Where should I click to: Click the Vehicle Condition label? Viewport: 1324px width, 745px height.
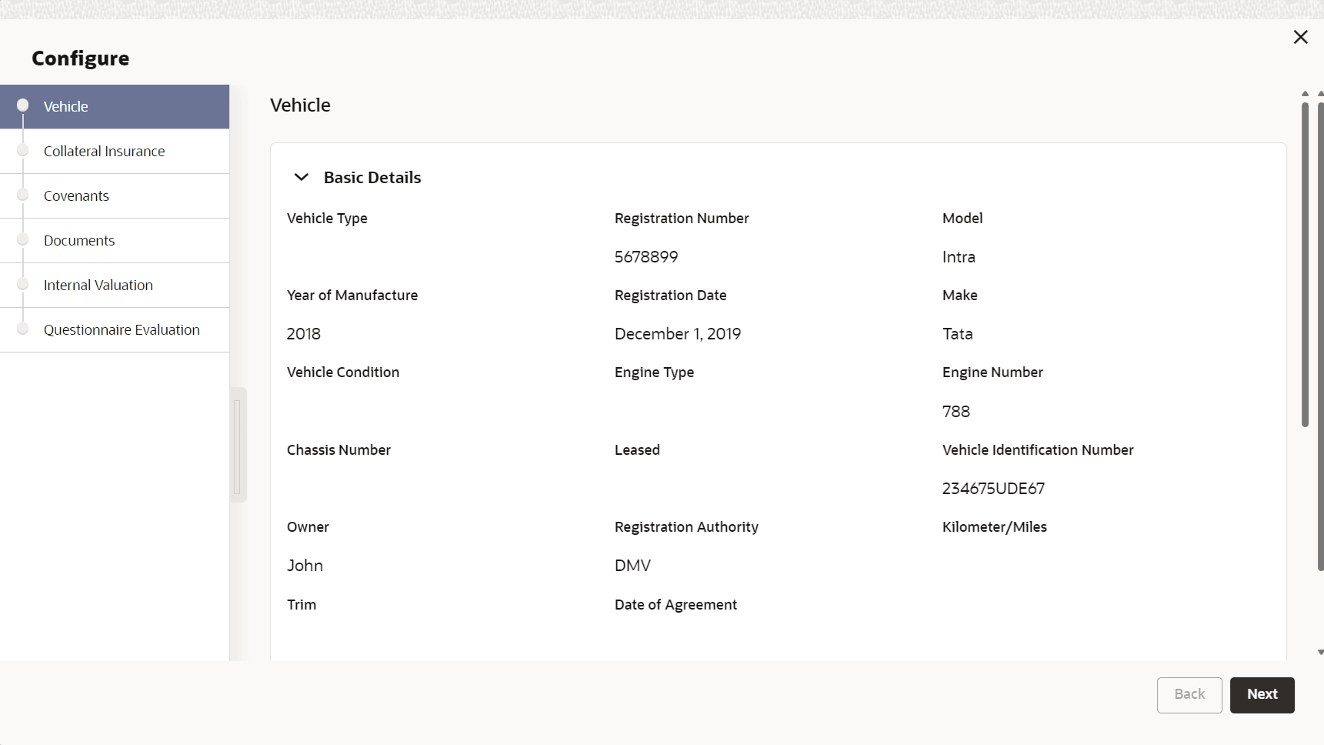coord(343,372)
